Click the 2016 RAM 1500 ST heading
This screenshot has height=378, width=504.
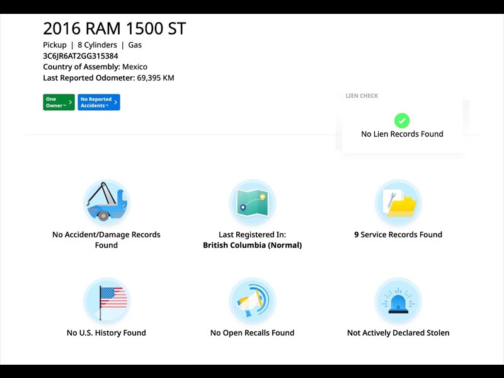(114, 28)
